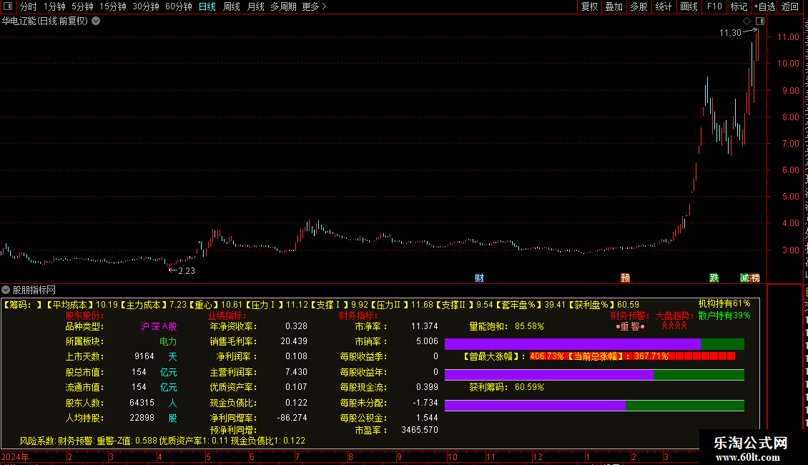Expand the 股朋指标网 indicator dropdown
Screen dimensions: 808x465
(6, 290)
